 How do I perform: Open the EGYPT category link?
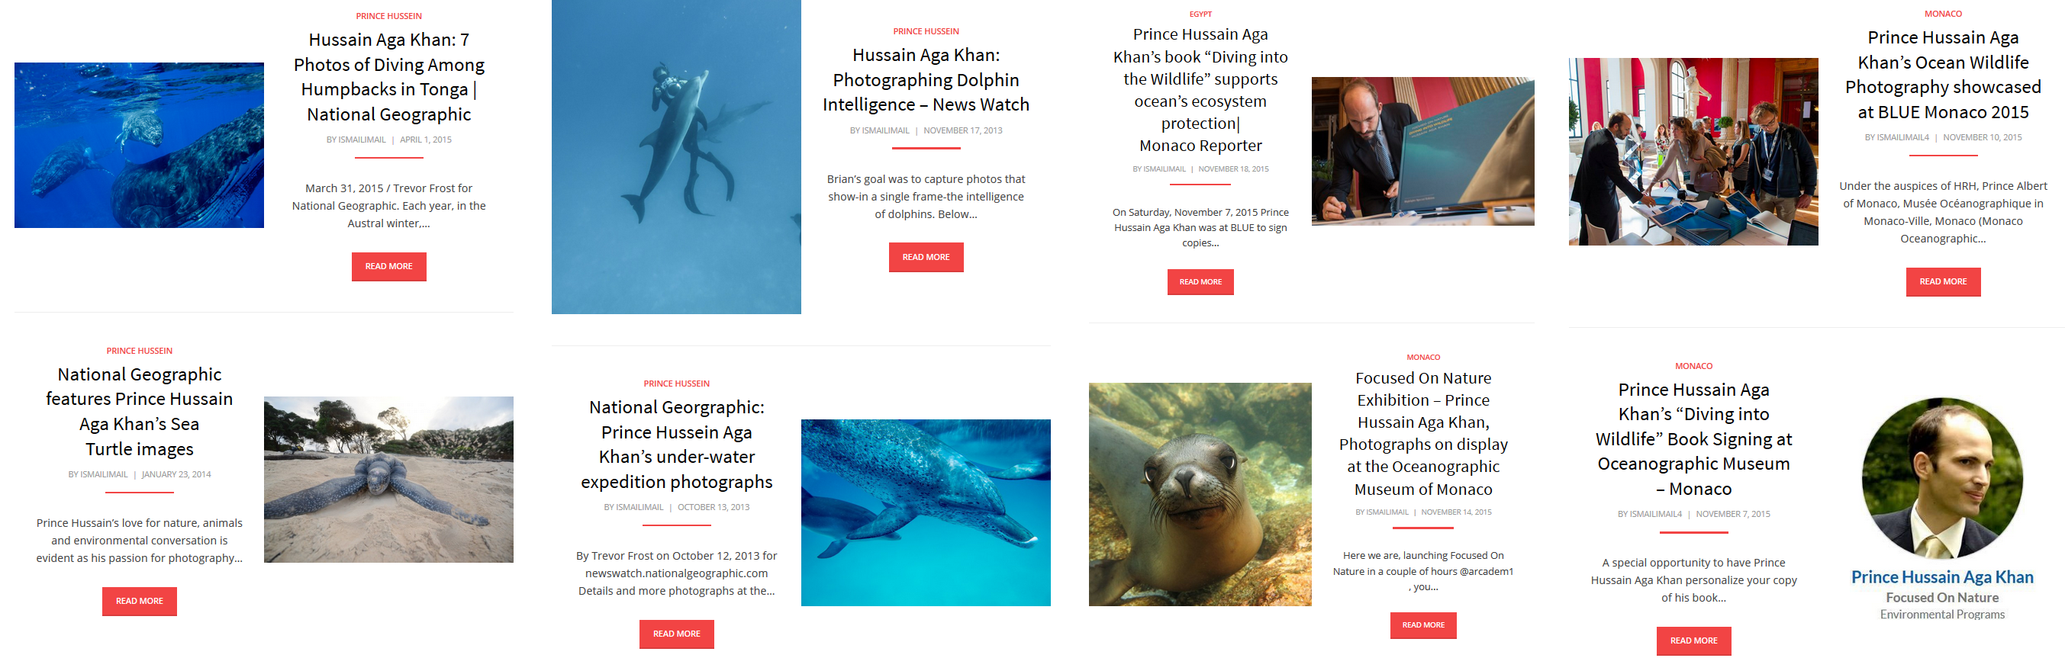[1200, 14]
